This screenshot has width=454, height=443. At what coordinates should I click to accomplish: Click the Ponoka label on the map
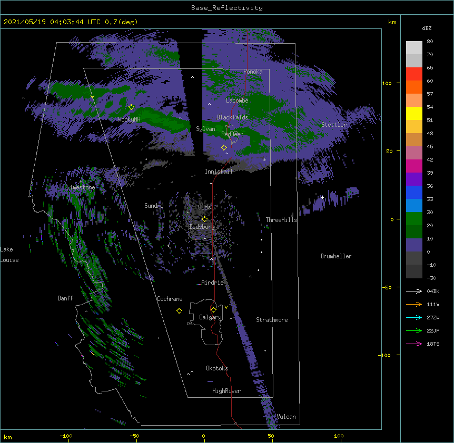click(x=253, y=72)
